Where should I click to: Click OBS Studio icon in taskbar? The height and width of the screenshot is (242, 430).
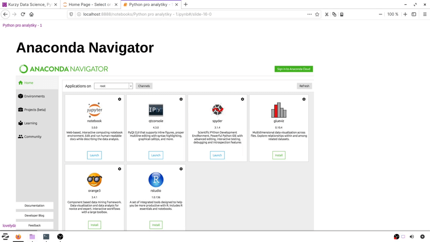[x=60, y=237]
